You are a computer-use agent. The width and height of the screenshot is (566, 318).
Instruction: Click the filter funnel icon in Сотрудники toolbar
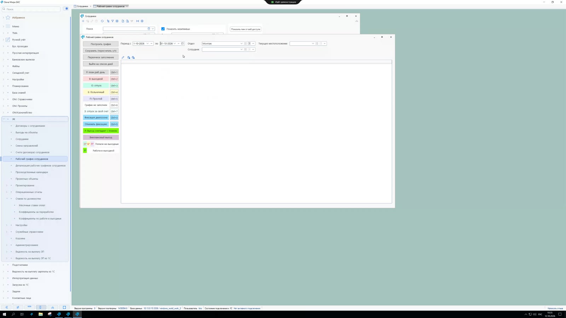112,21
